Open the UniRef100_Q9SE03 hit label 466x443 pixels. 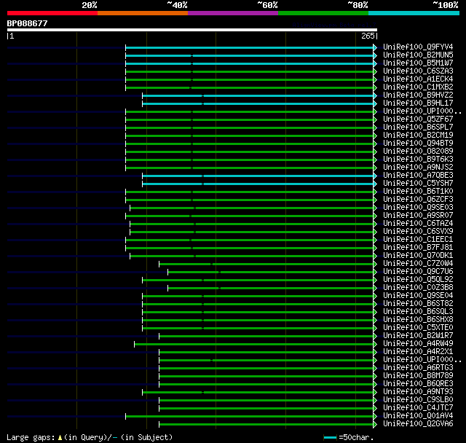pyautogui.click(x=418, y=207)
